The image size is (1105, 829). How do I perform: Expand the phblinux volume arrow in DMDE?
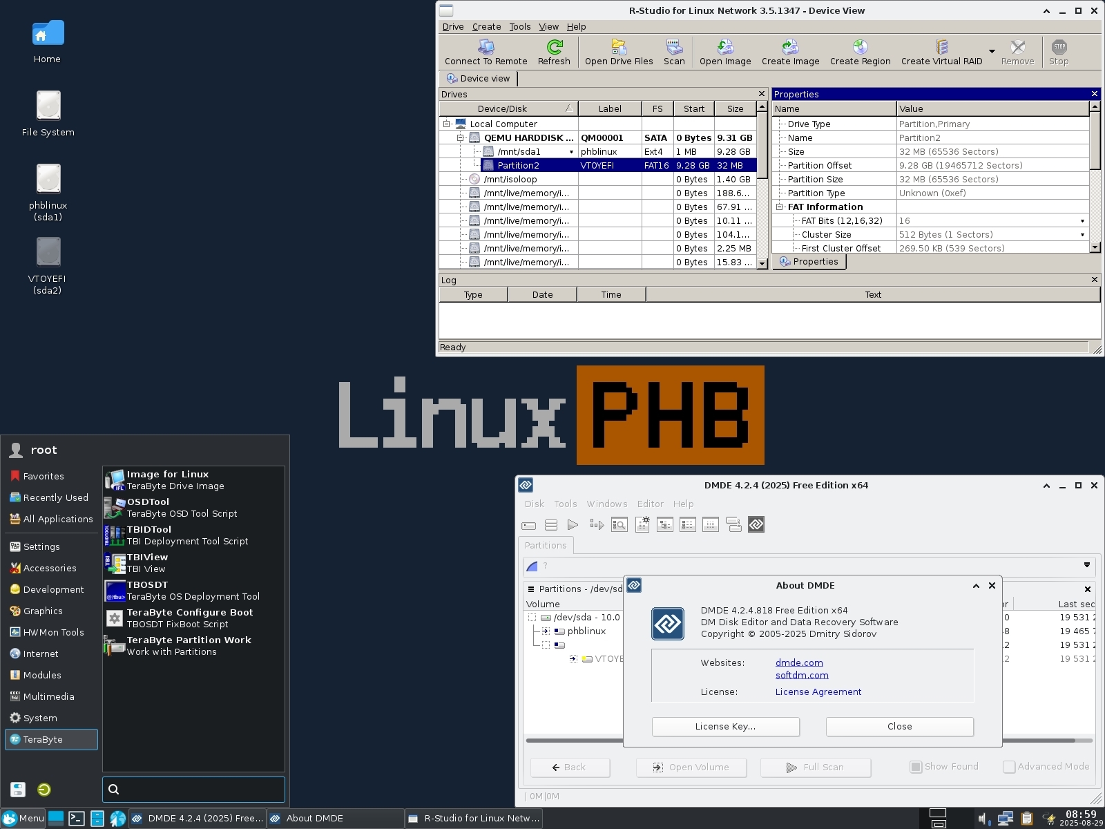click(546, 631)
